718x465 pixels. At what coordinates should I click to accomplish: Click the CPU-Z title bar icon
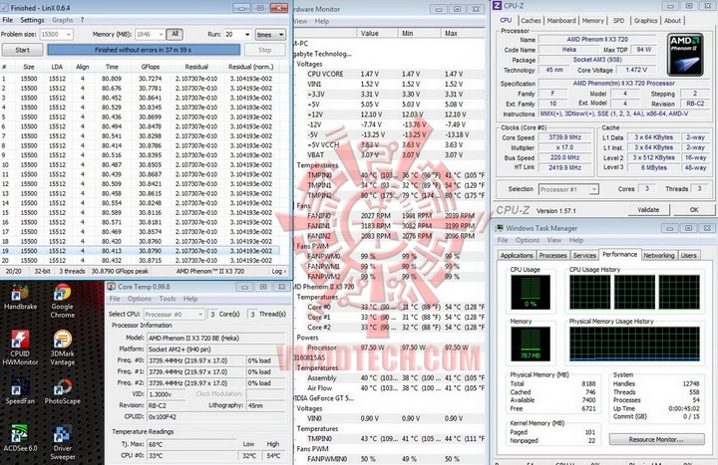pyautogui.click(x=497, y=6)
